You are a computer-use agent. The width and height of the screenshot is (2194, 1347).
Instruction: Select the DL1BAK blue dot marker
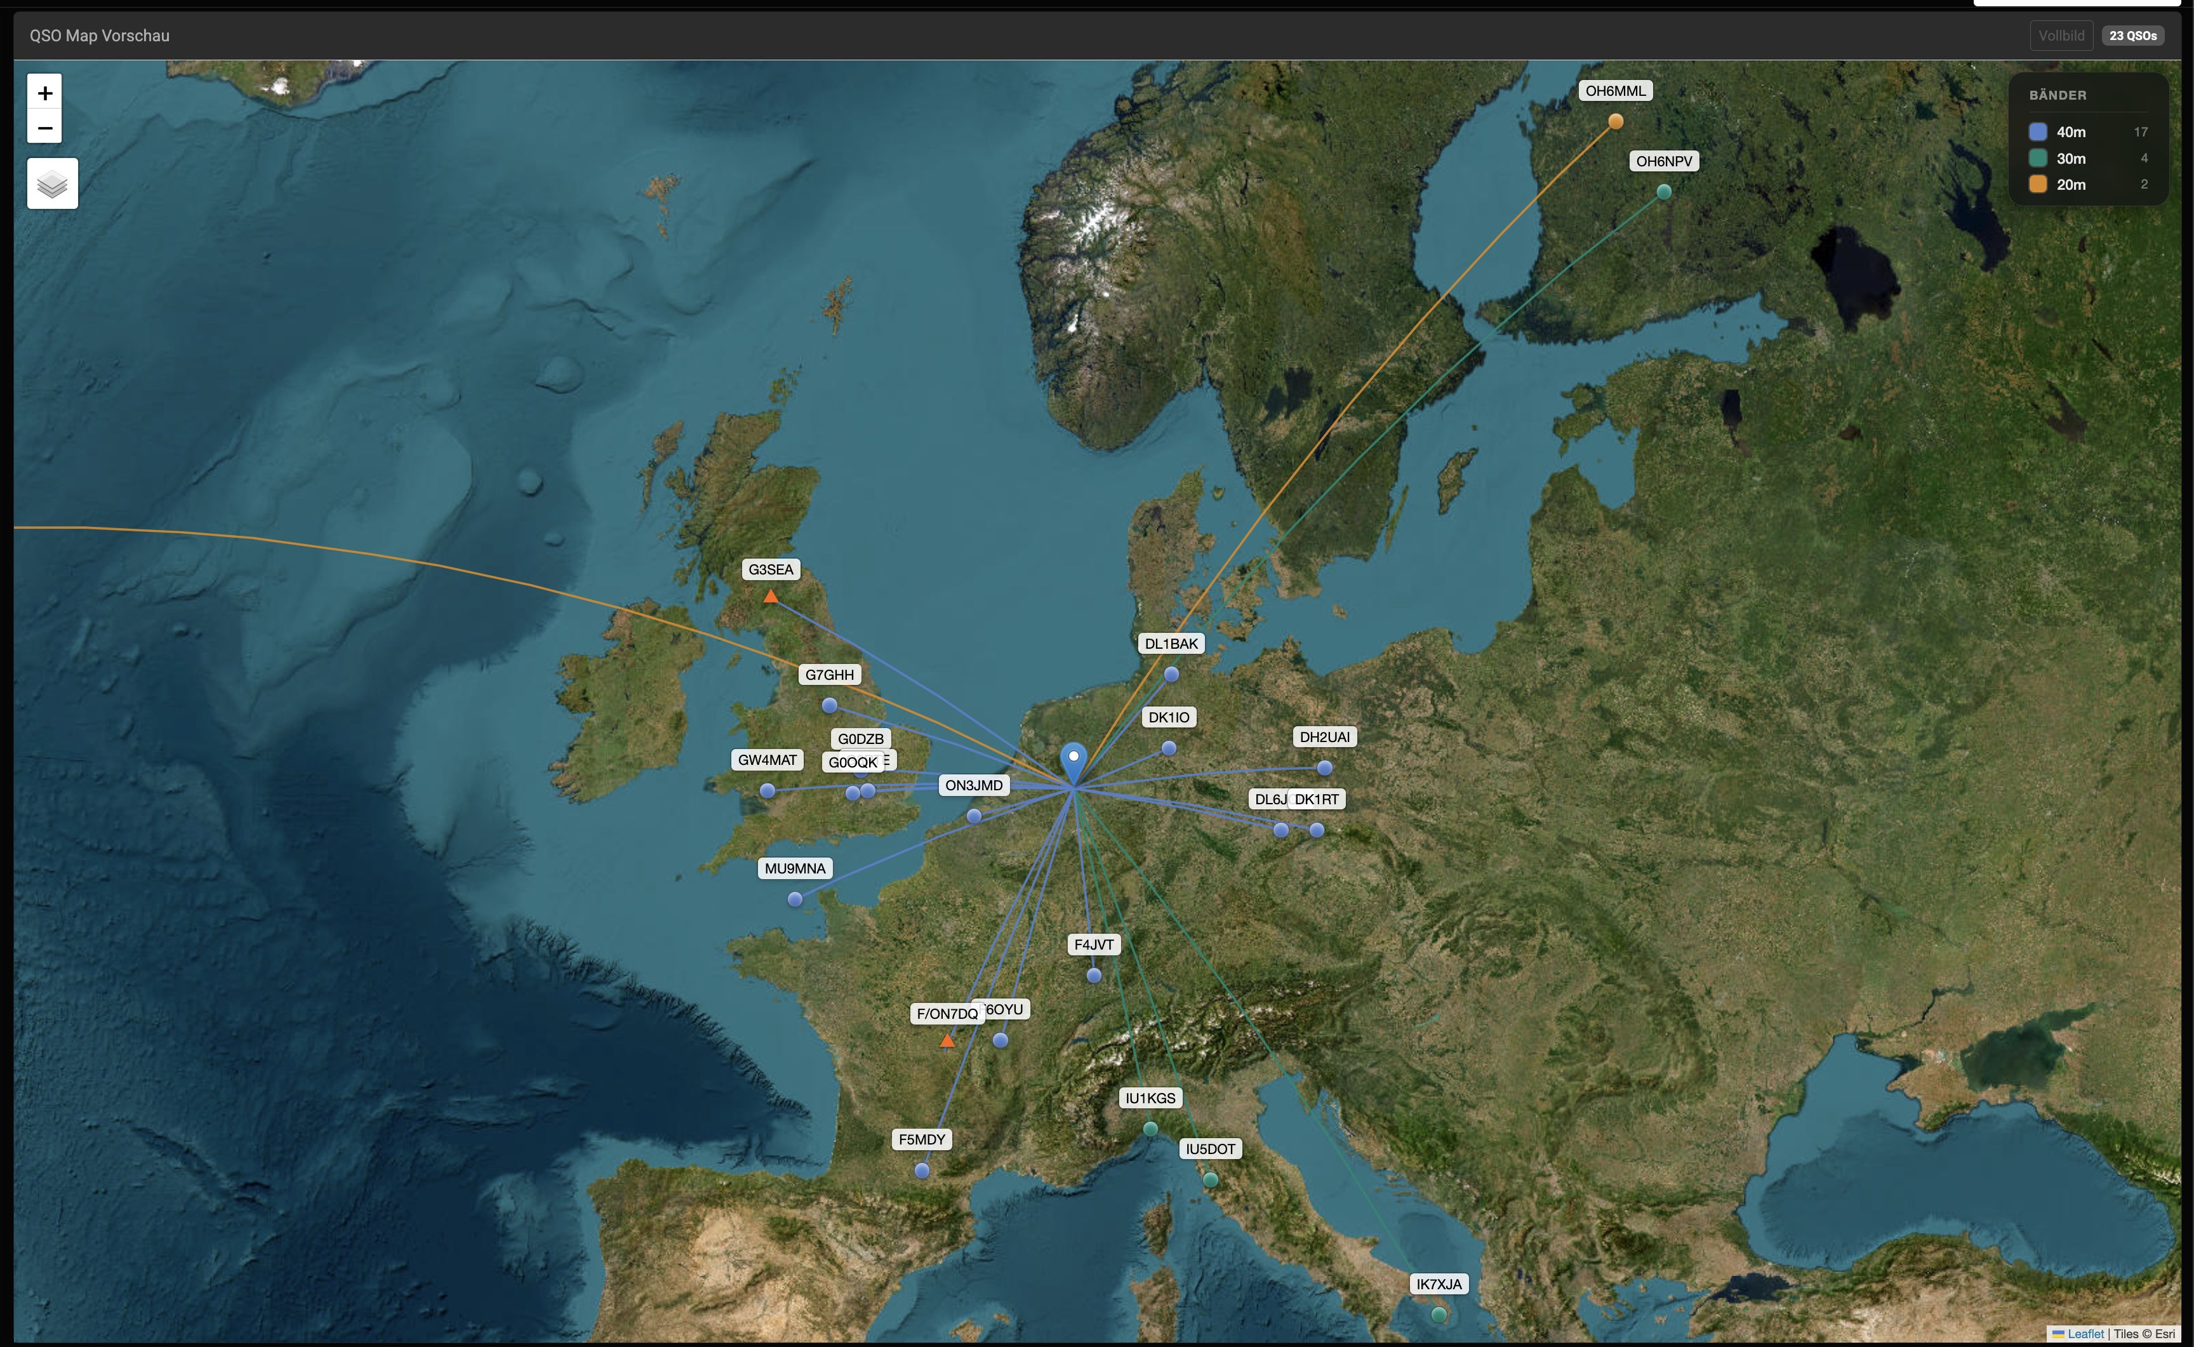(x=1171, y=674)
